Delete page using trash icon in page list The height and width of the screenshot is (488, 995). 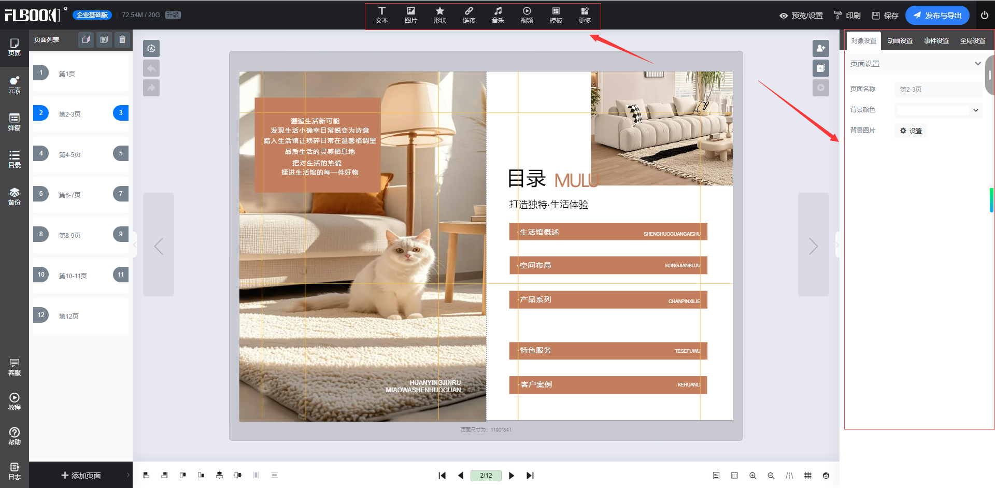pyautogui.click(x=122, y=40)
